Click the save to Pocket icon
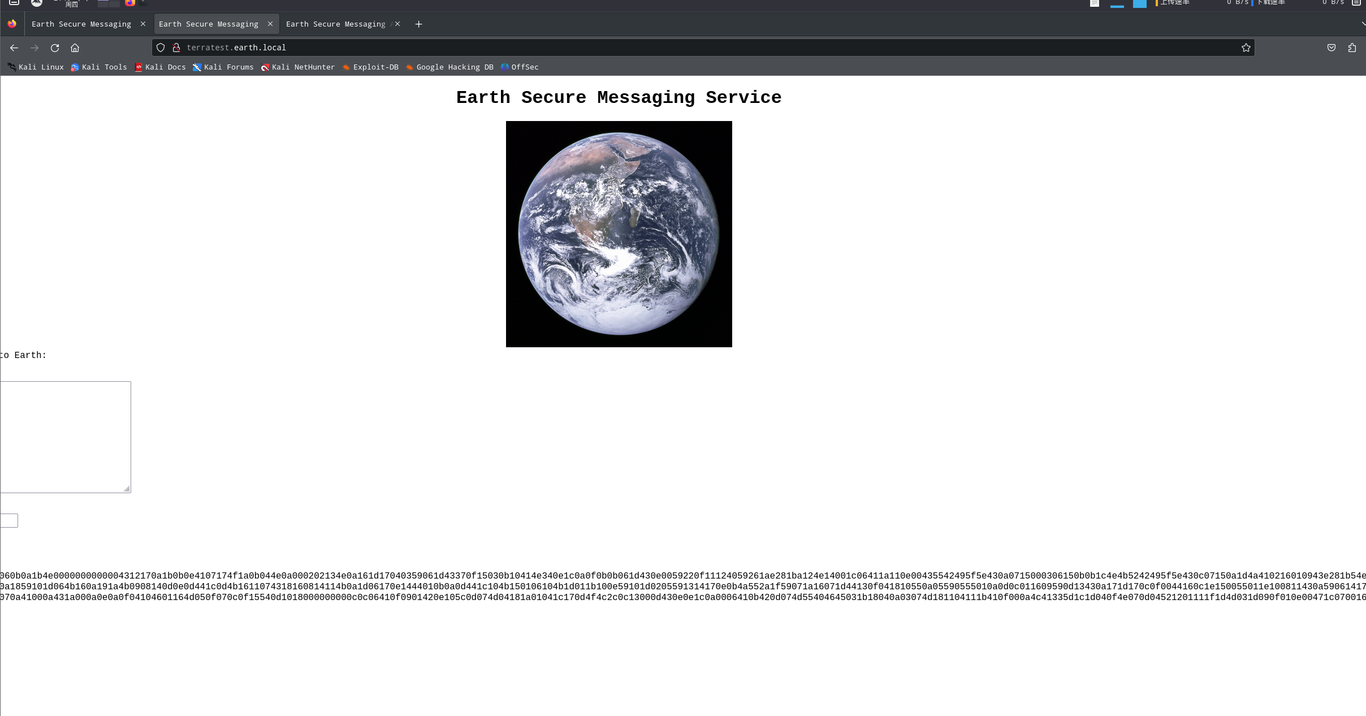The width and height of the screenshot is (1366, 716). coord(1332,48)
